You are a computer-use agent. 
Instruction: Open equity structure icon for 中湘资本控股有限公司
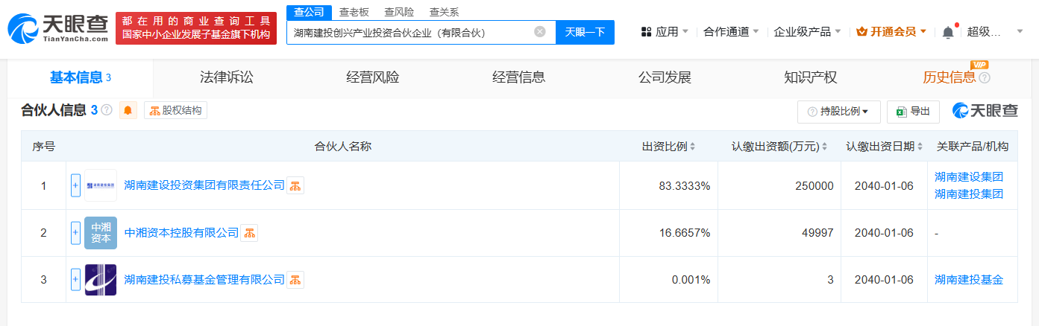249,233
